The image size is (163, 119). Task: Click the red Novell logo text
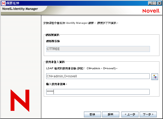point(151,11)
